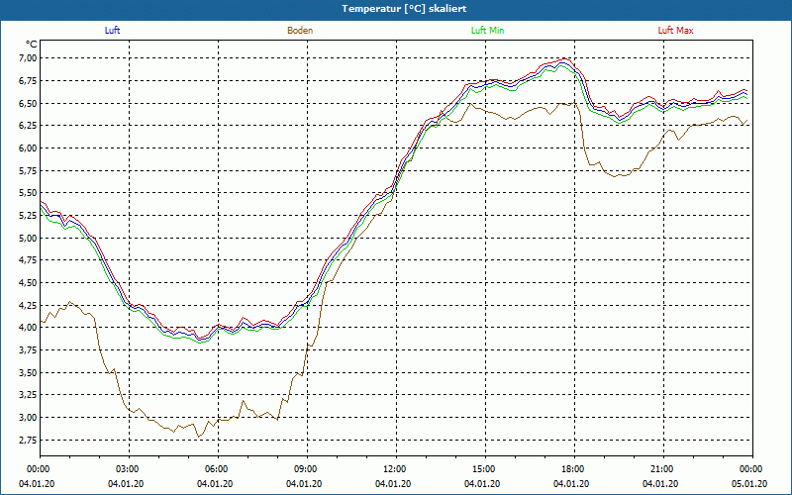Click the 15:00 time axis label
Image resolution: width=792 pixels, height=495 pixels.
point(482,469)
